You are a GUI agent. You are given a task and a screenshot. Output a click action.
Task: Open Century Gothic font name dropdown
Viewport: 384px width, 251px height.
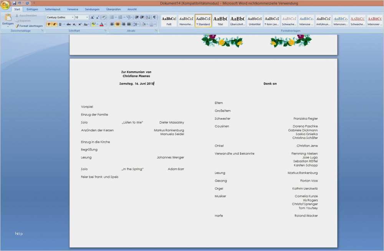[72, 17]
